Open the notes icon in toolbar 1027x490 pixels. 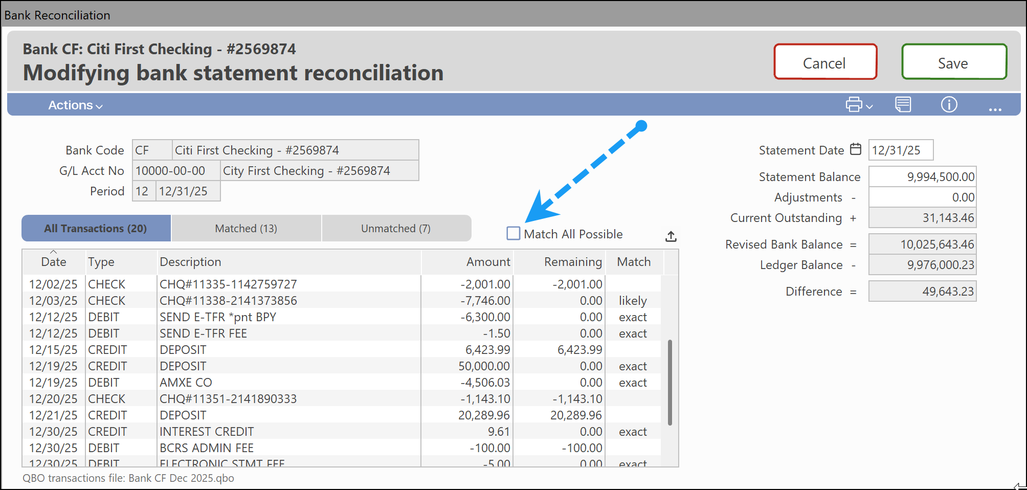tap(903, 104)
